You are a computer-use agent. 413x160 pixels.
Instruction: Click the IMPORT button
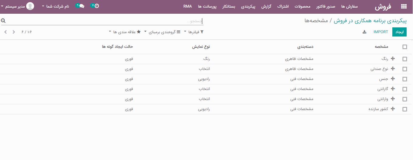point(381,32)
